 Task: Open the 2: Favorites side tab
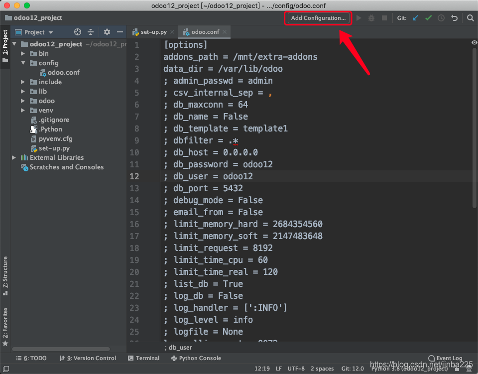5,327
